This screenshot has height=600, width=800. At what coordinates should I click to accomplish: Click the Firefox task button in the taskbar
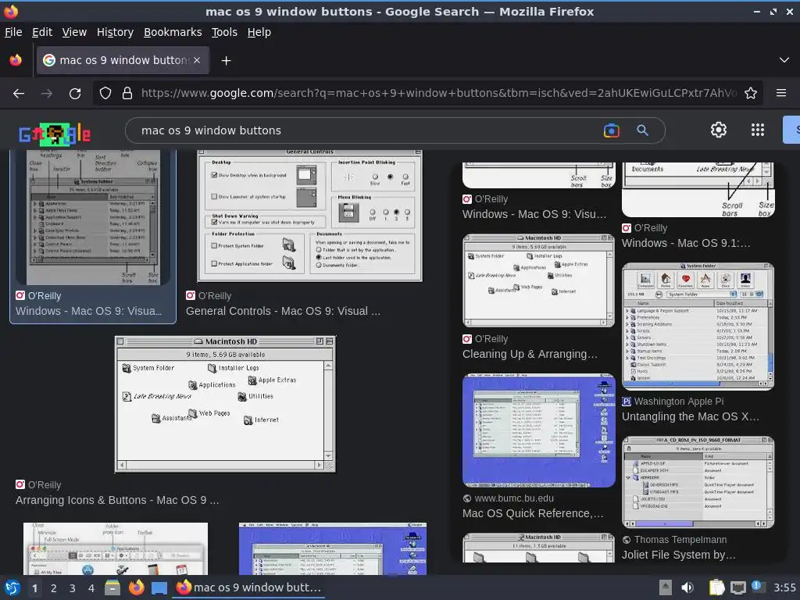click(x=249, y=587)
